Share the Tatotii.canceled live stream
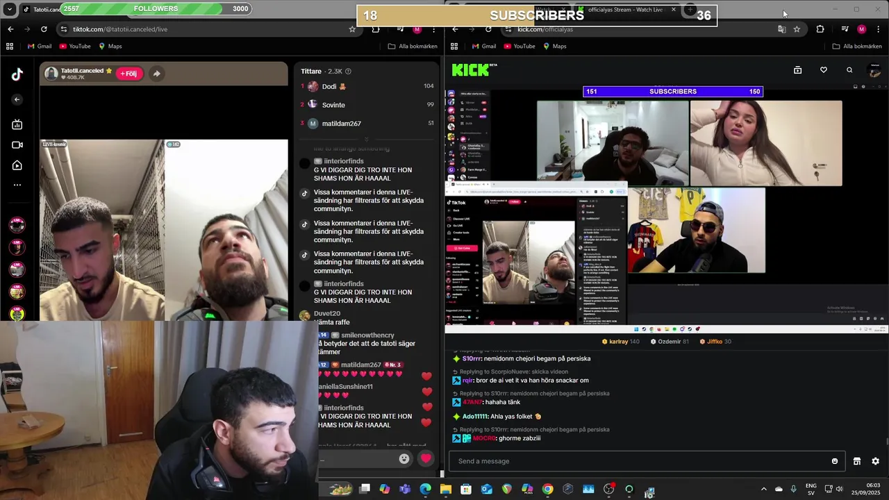The width and height of the screenshot is (889, 500). (156, 74)
